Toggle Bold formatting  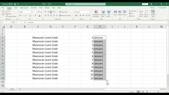pyautogui.click(x=20, y=16)
